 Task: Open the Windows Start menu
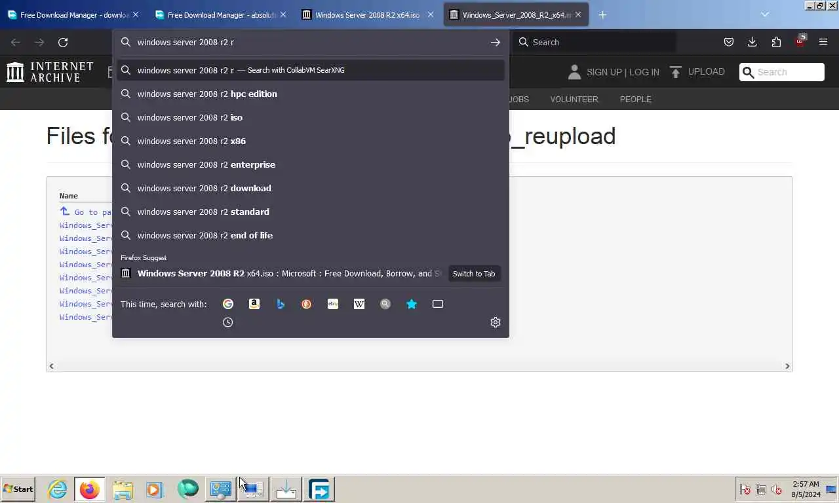pos(18,489)
